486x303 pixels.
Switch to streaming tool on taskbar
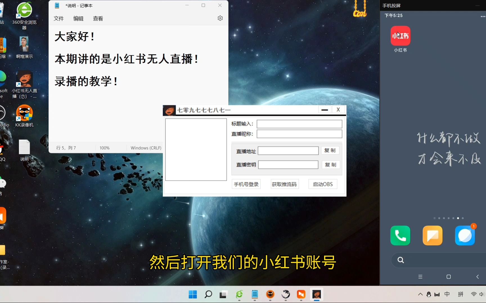pos(317,294)
